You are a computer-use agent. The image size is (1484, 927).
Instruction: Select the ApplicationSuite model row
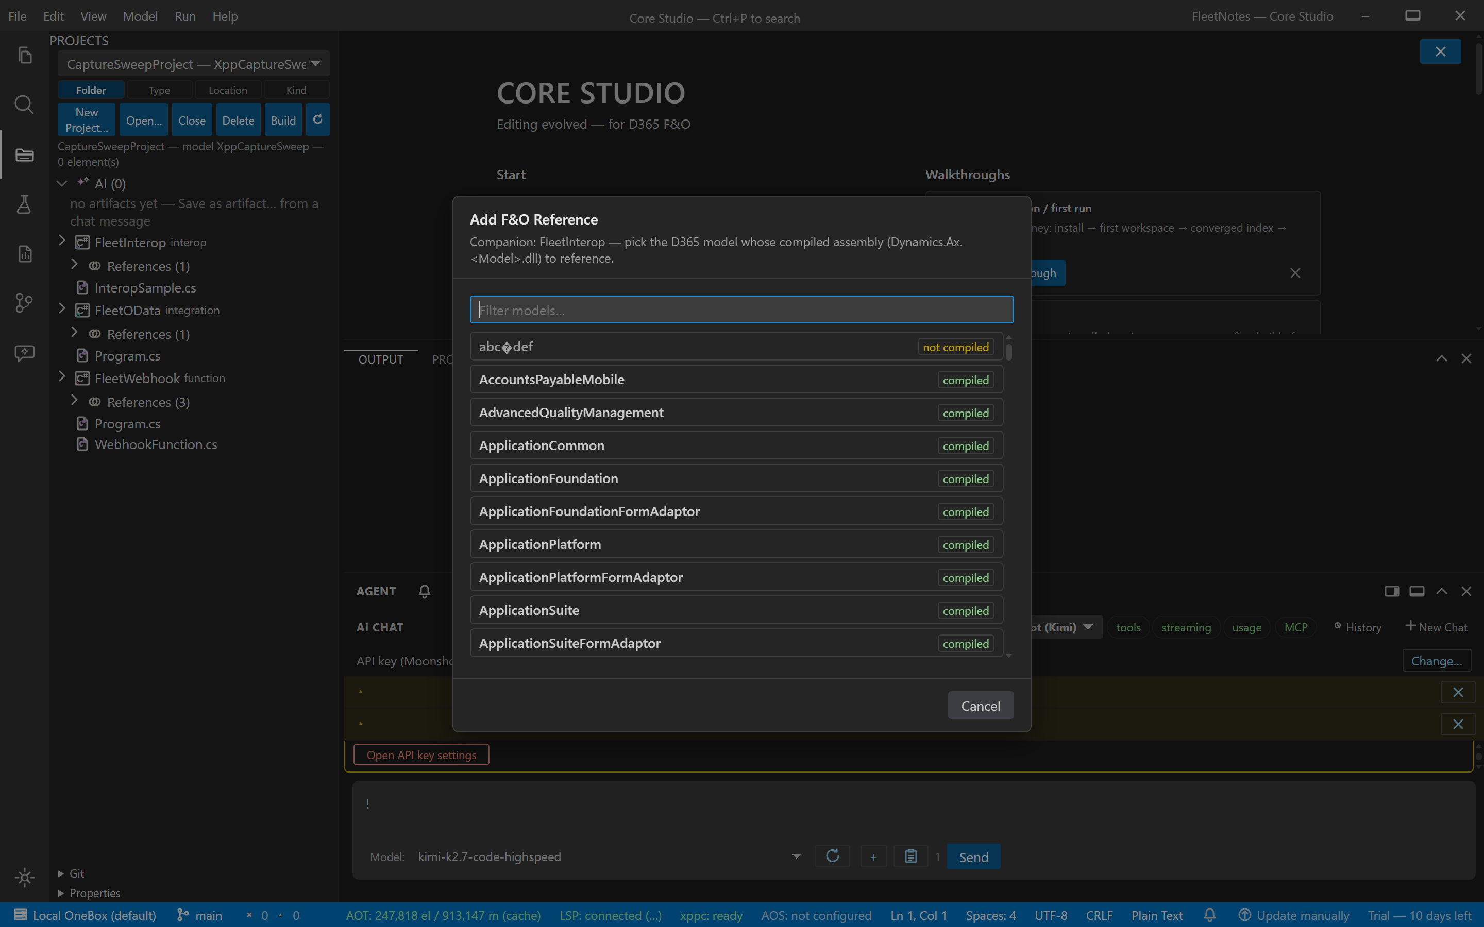tap(736, 610)
